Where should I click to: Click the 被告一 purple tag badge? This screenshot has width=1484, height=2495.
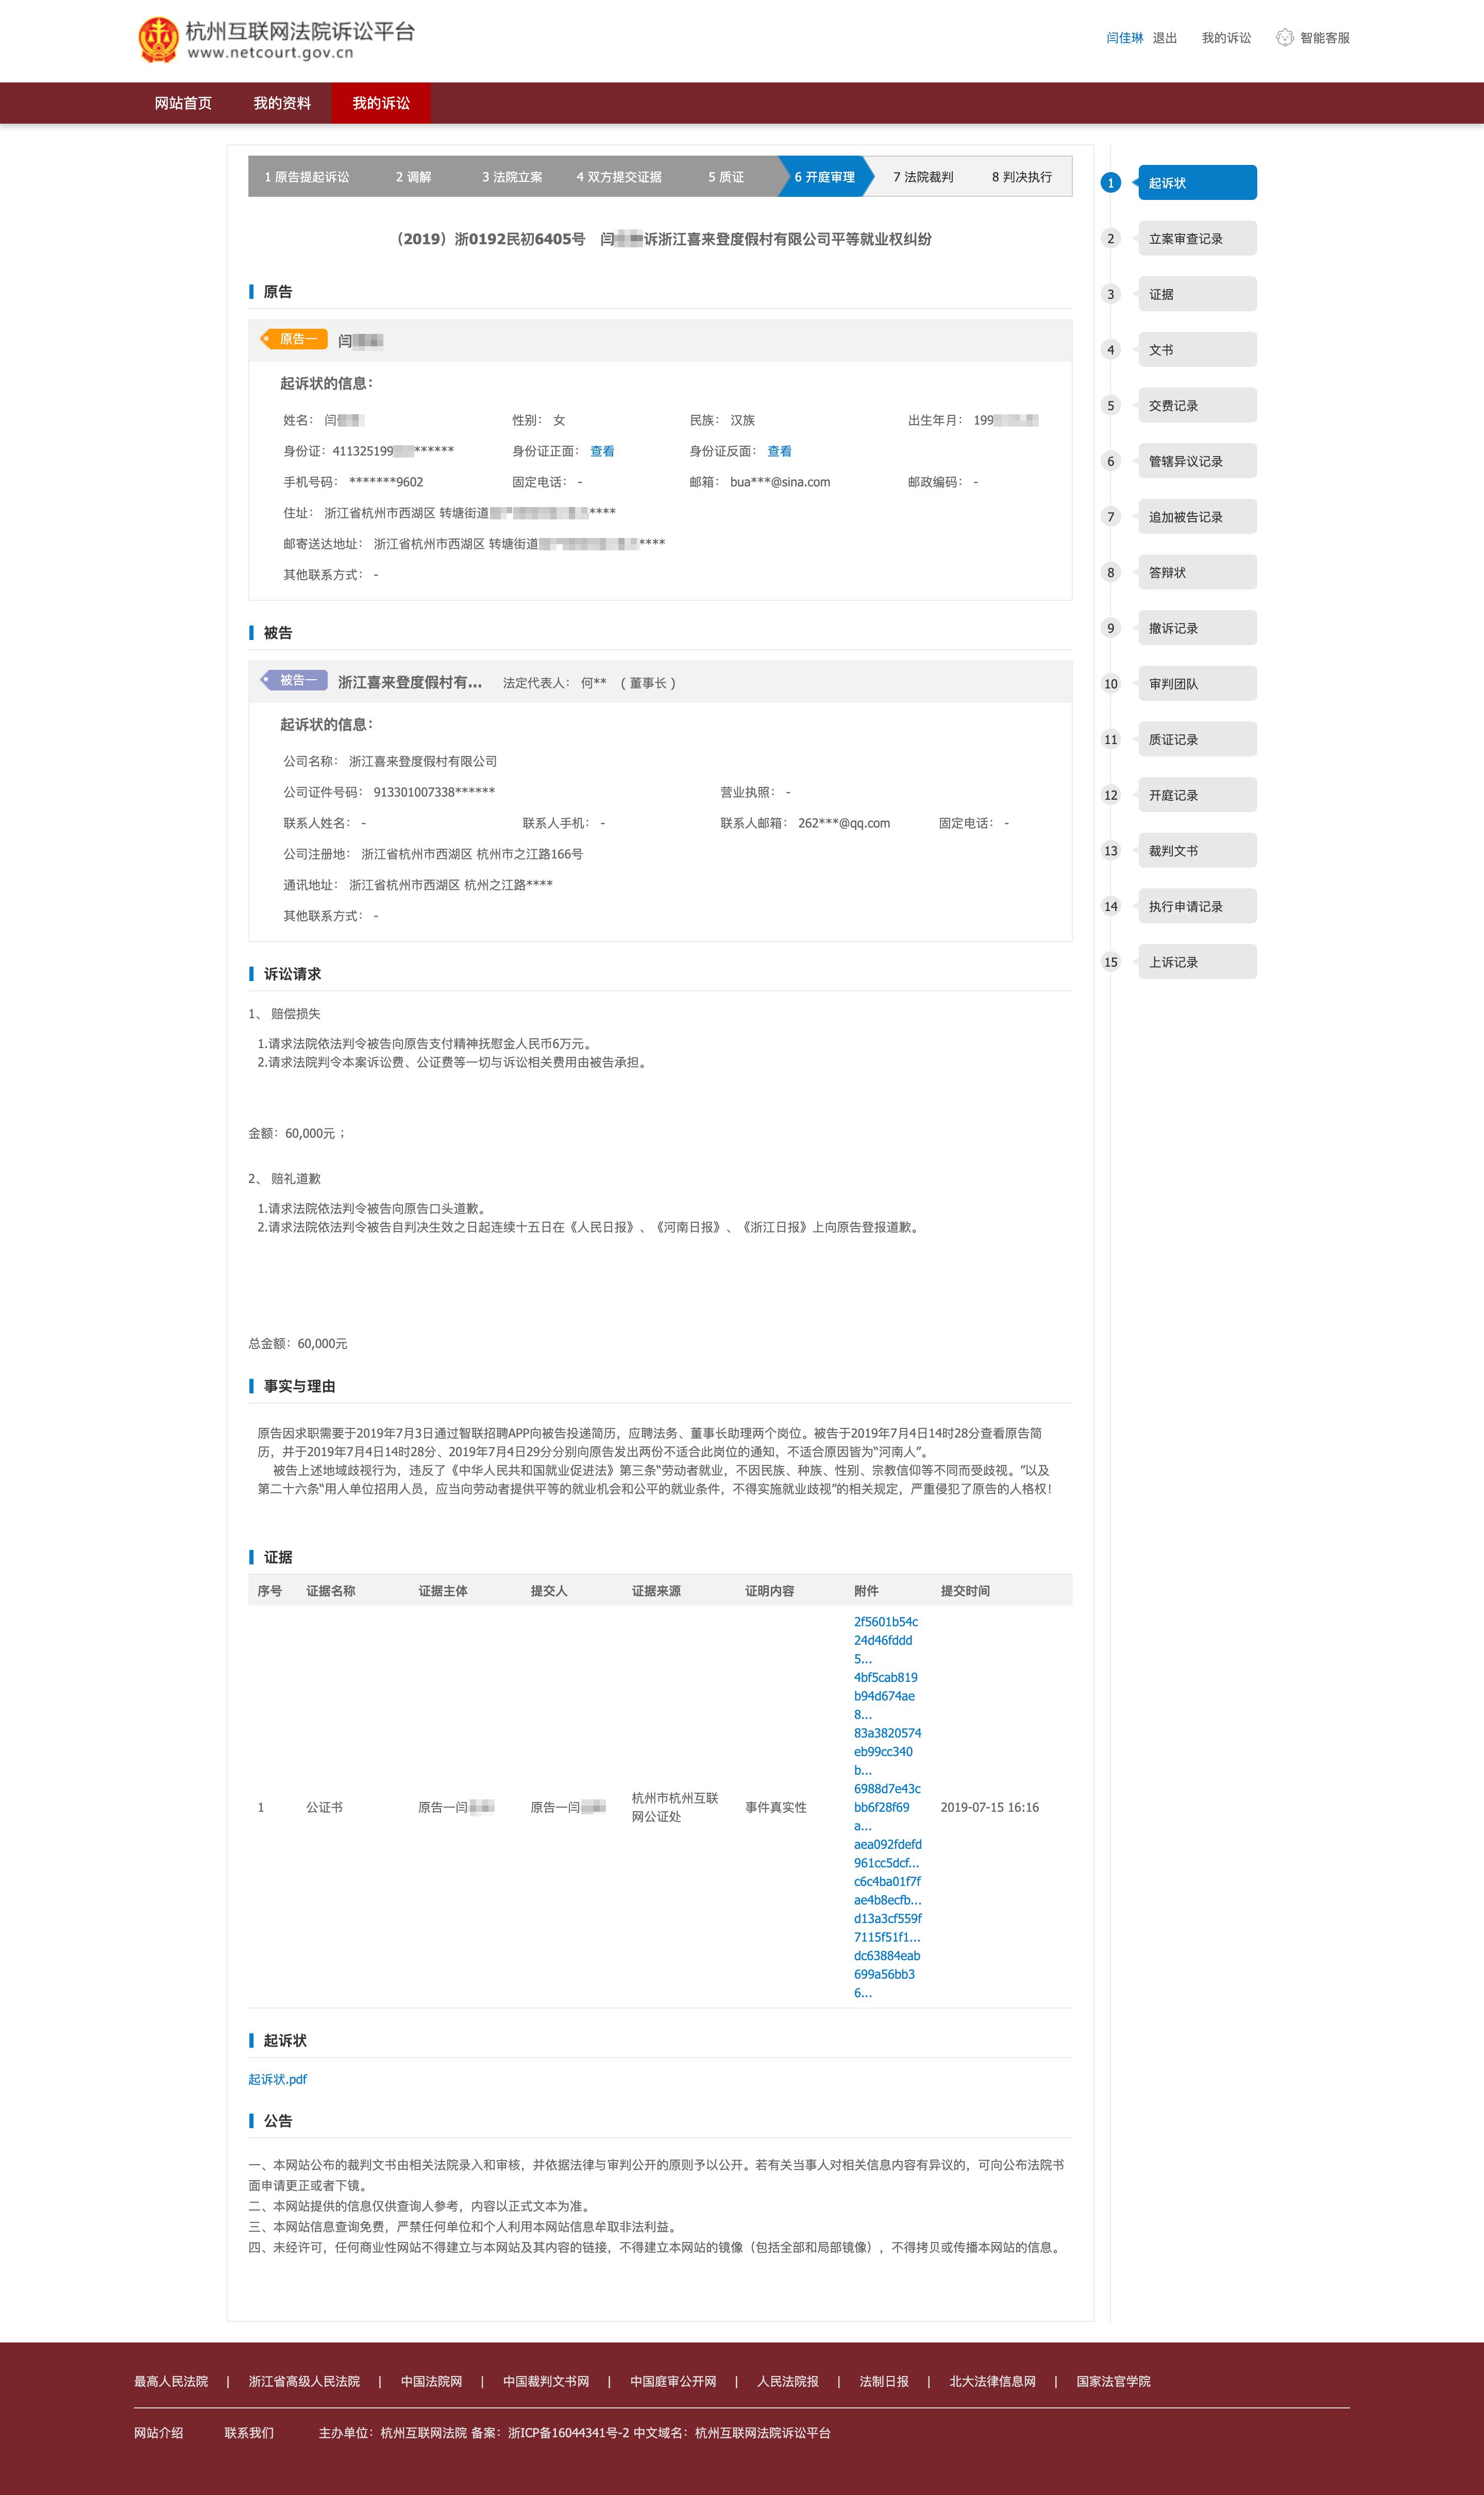point(295,680)
